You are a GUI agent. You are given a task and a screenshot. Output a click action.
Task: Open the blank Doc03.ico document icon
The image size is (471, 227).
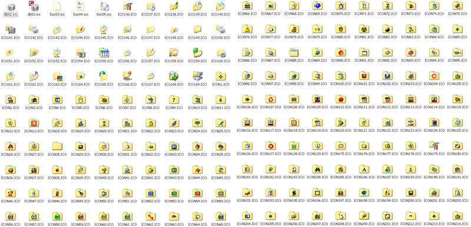[x=57, y=6]
